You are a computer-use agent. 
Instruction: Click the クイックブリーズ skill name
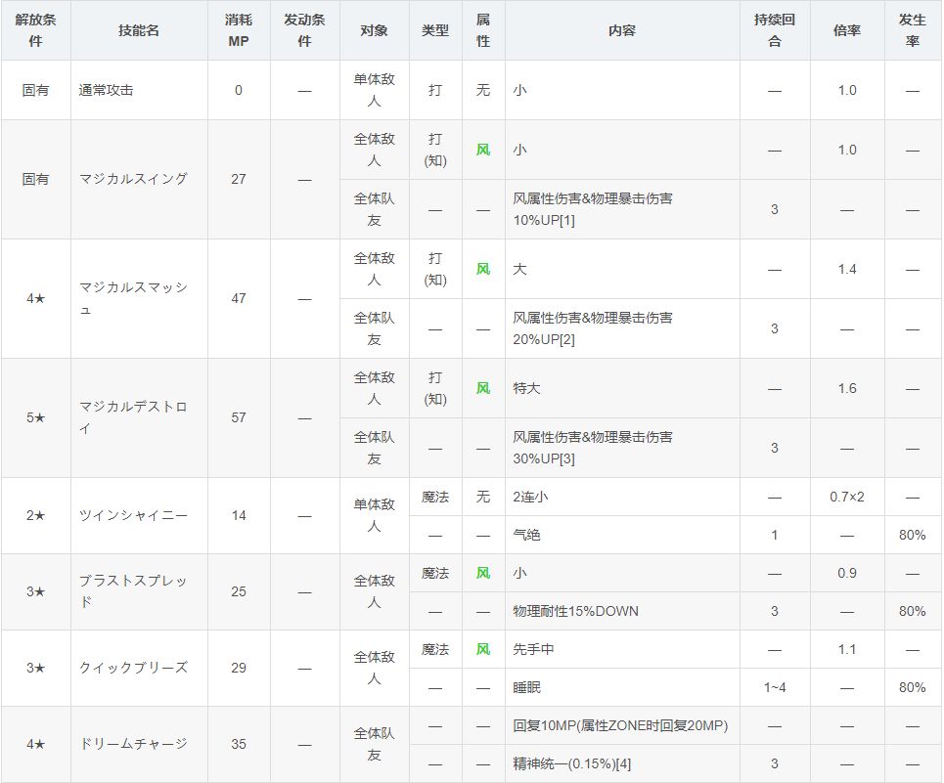coord(119,668)
